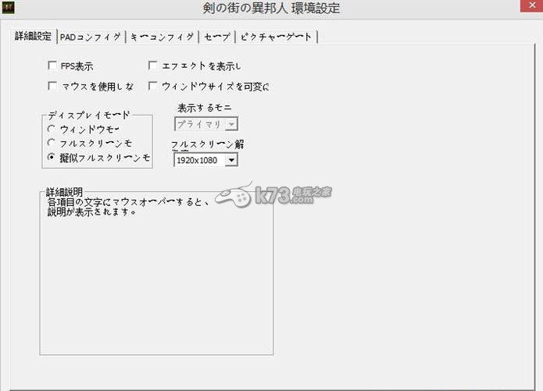Select the 擬似フルスクリーンモード radio button

[x=52, y=158]
